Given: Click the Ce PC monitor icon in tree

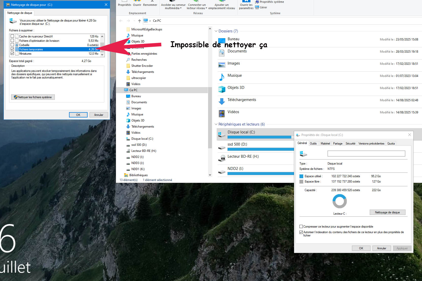Looking at the screenshot, I should pyautogui.click(x=126, y=90).
